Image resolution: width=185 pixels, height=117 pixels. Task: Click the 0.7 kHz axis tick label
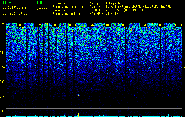pyautogui.click(x=2, y=97)
